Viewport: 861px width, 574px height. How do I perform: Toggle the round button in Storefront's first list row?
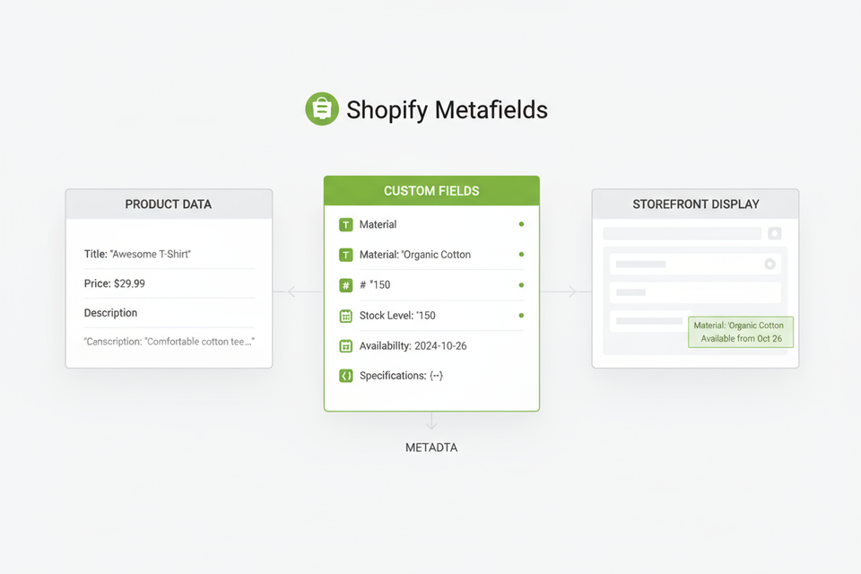[x=769, y=265]
